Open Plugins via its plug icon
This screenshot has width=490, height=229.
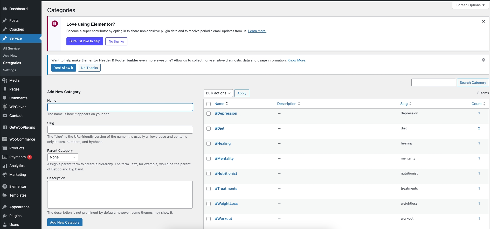(5, 216)
